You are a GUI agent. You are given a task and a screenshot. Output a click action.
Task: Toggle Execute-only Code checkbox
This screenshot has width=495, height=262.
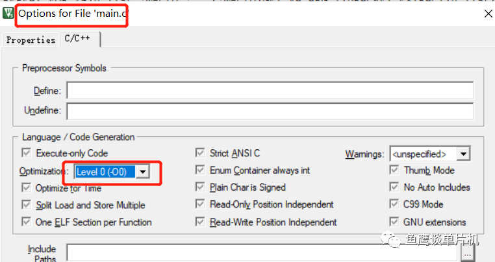coord(26,153)
